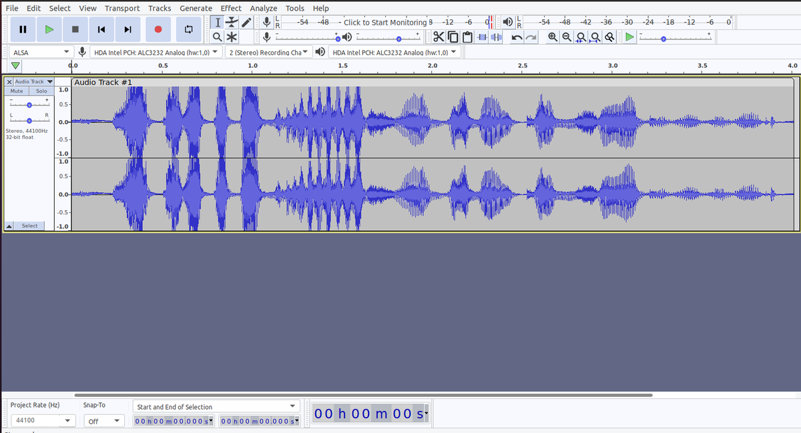Click Trim audio outside selection icon

click(482, 37)
